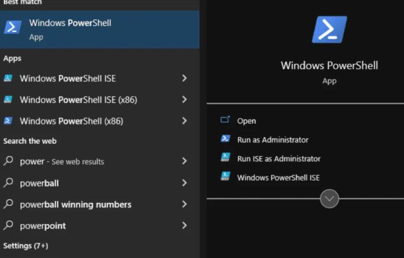Open arrow for 'powerball winning numbers'
This screenshot has height=258, width=404.
[x=184, y=204]
